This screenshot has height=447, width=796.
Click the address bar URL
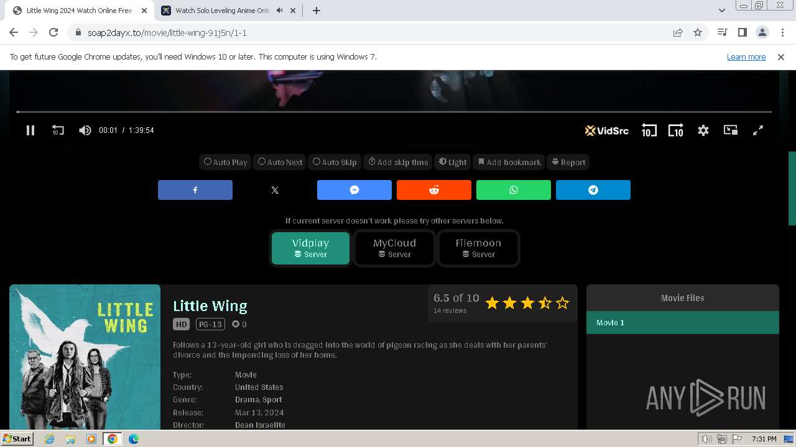coord(167,33)
